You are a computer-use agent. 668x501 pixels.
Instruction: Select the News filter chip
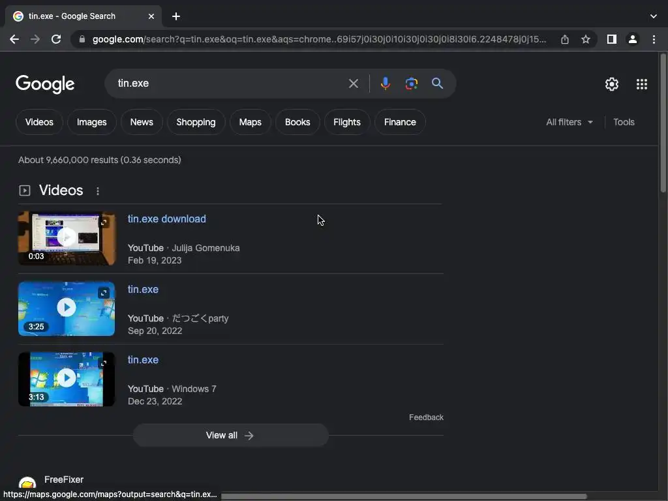(142, 122)
